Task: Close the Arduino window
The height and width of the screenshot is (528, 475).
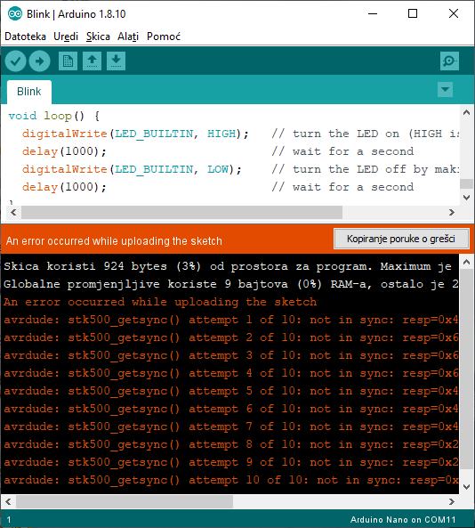Action: [454, 14]
